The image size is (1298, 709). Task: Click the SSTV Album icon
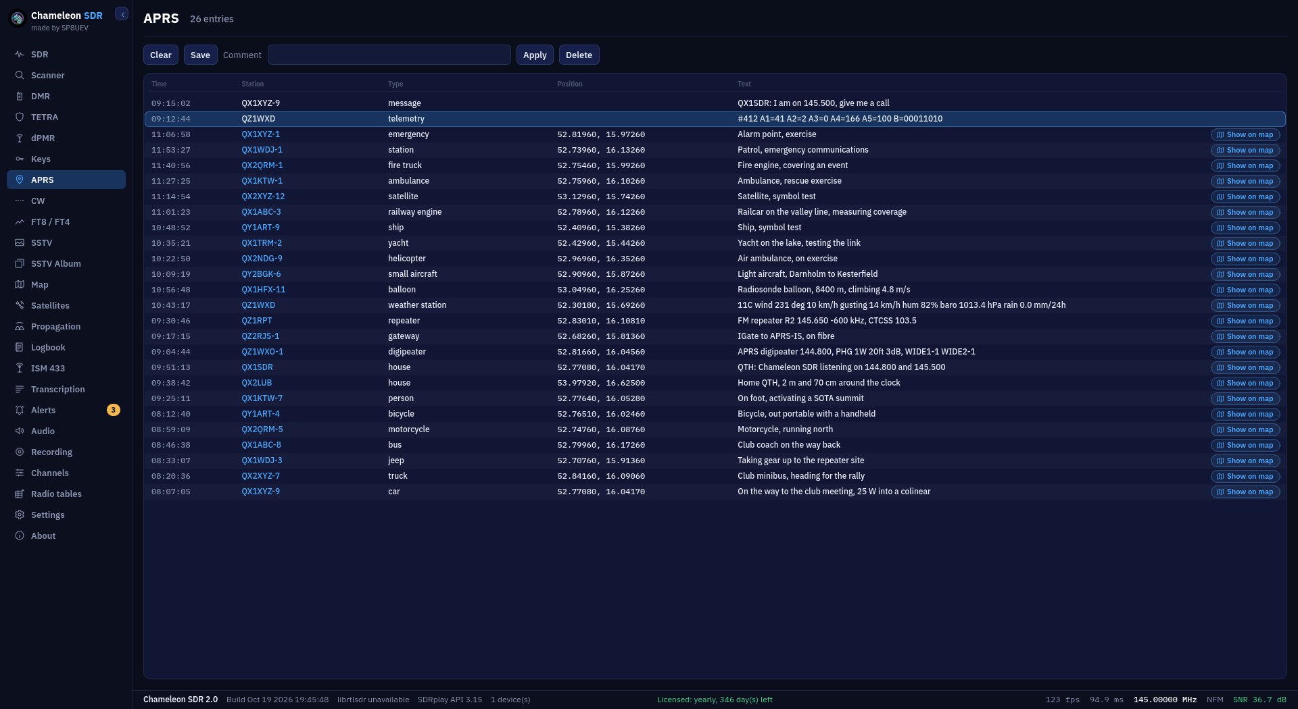coord(20,263)
